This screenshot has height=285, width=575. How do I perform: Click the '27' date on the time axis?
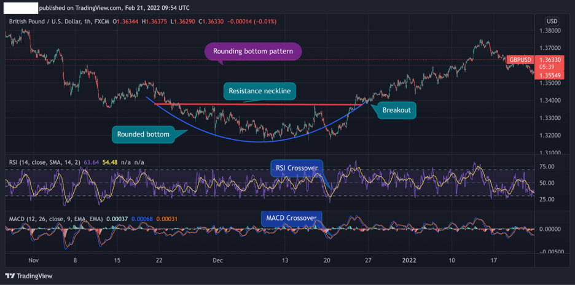click(x=368, y=260)
